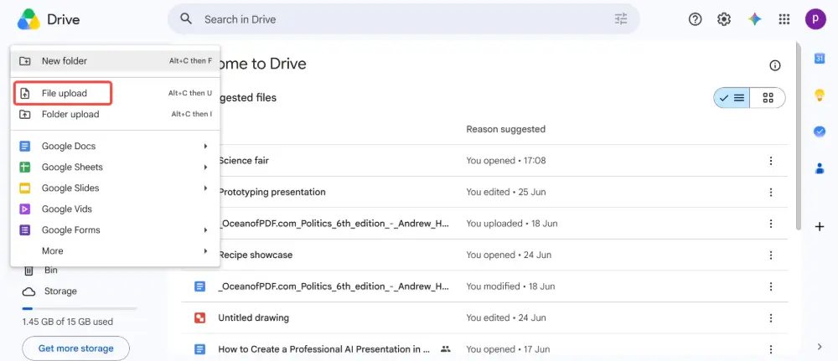Expand Google Forms submenu arrow
This screenshot has height=361, width=838.
(x=205, y=230)
